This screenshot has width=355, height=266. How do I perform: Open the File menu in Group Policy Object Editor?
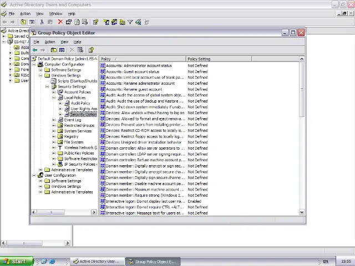click(x=36, y=42)
